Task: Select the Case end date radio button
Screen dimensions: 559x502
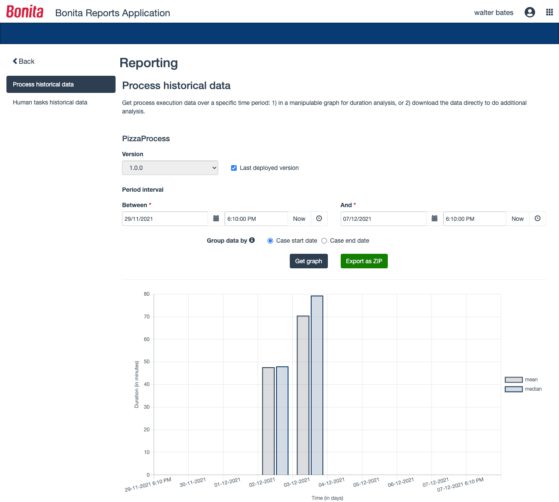Action: [324, 241]
